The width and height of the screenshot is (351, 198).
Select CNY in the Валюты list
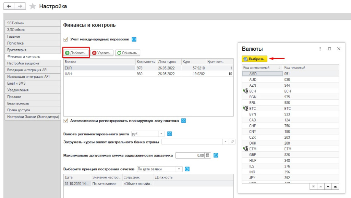pos(290,132)
